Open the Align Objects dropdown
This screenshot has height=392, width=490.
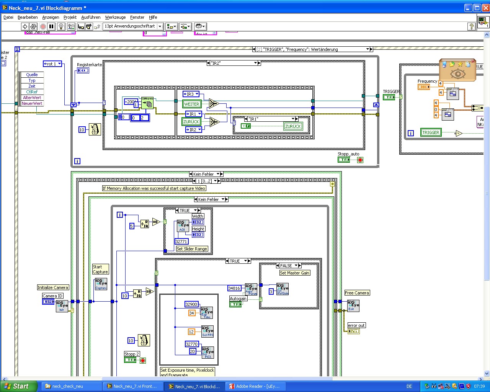coord(172,26)
